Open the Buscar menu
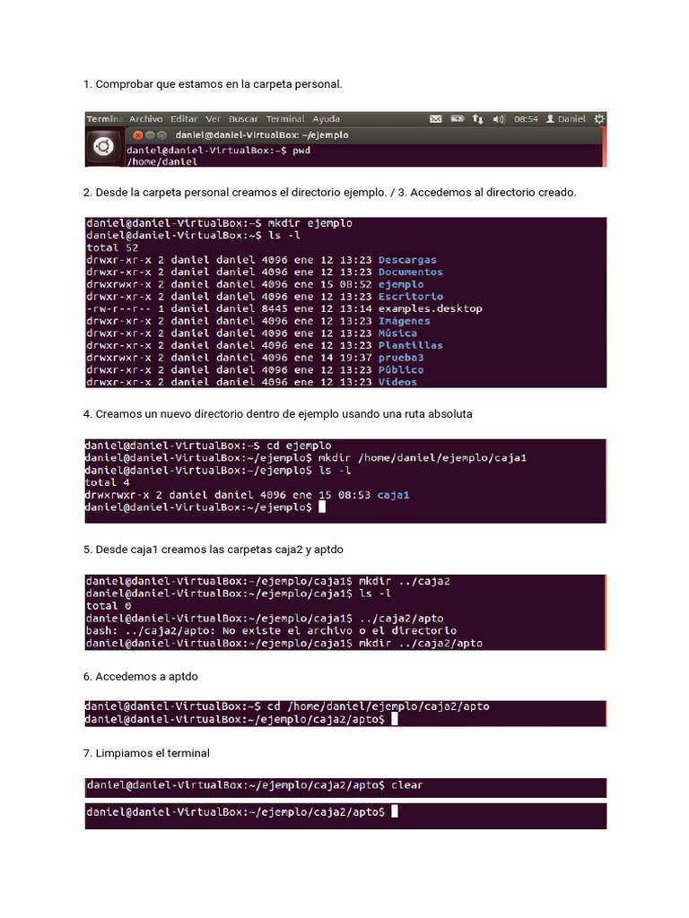Viewport: 689px width, 918px height. pos(243,119)
